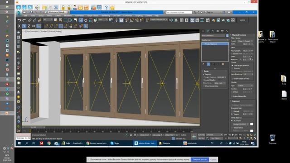Open the Illuminant daylight dropdown
Image resolution: width=290 pixels, height=163 pixels.
coord(241,124)
